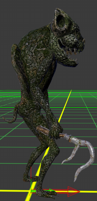Click the large red arrowhead of the gizmo
This screenshot has width=97, height=201.
click(74, 192)
